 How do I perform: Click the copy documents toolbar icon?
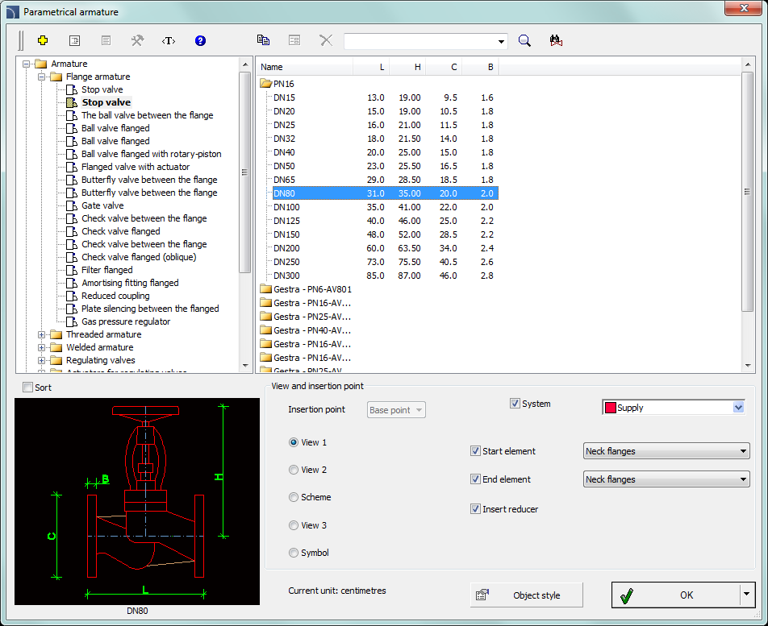pyautogui.click(x=263, y=40)
